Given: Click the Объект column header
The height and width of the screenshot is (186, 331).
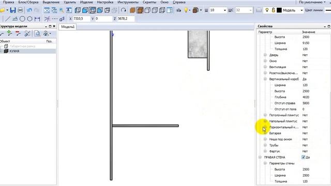Looking at the screenshot, I should coord(5,41).
